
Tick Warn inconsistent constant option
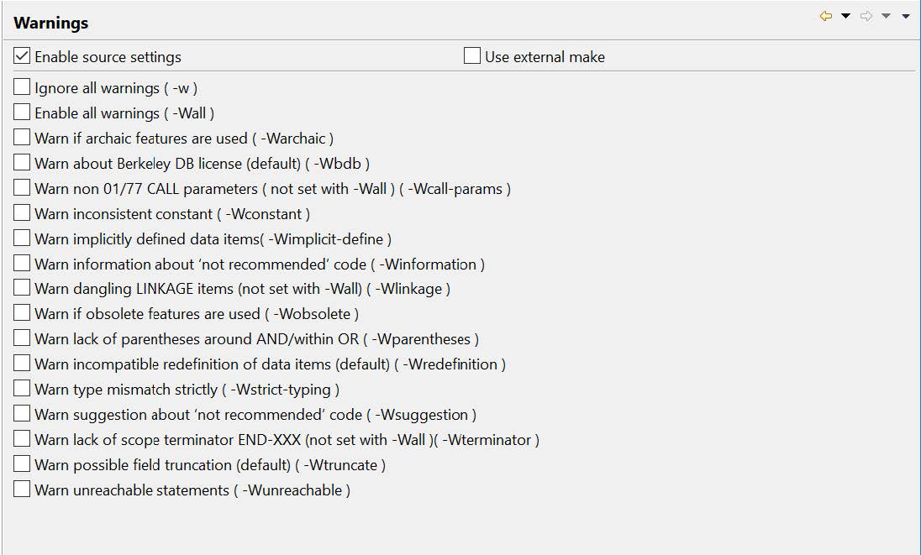[23, 213]
